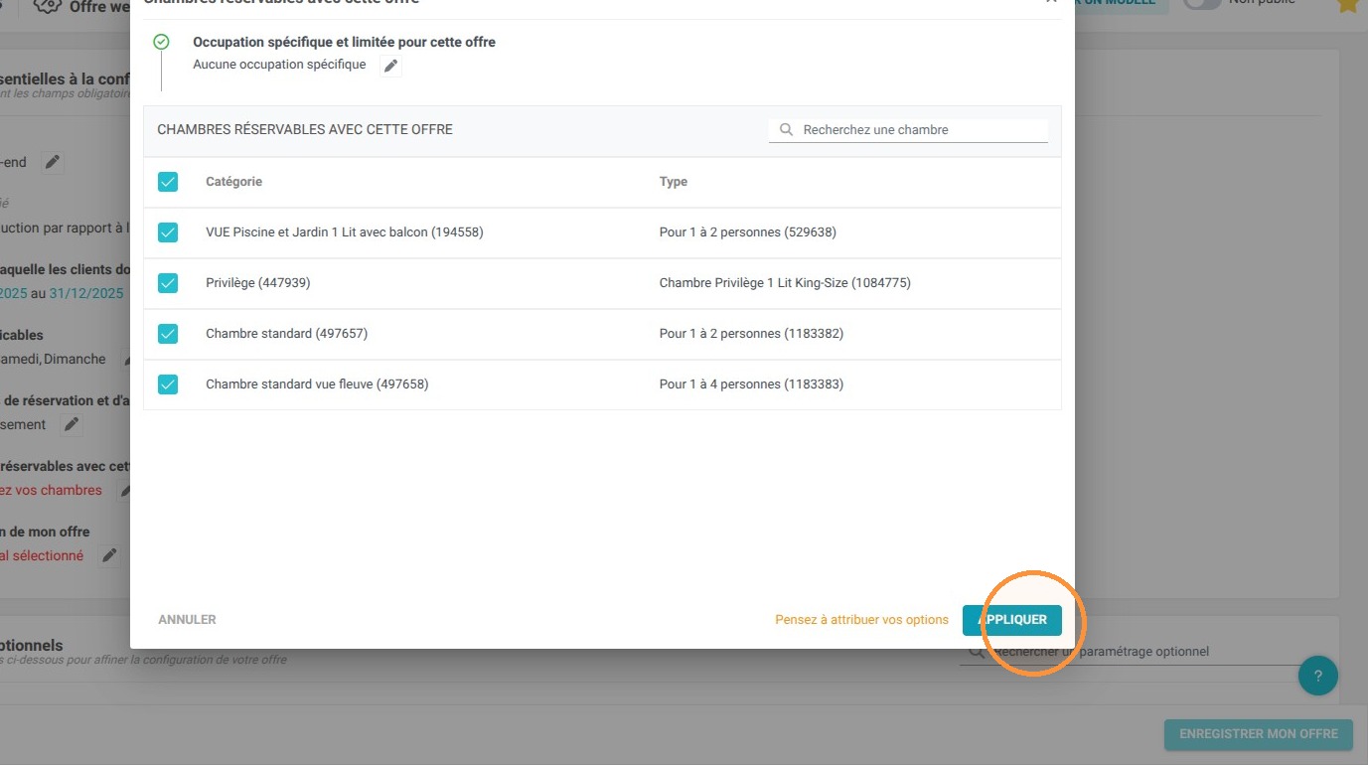This screenshot has height=765, width=1368.
Task: Uncheck VUE Piscine et Jardin room checkbox
Action: tap(168, 232)
